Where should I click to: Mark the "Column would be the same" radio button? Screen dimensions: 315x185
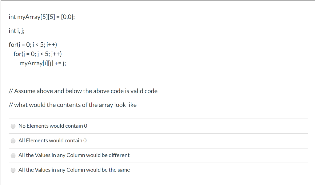click(x=13, y=170)
